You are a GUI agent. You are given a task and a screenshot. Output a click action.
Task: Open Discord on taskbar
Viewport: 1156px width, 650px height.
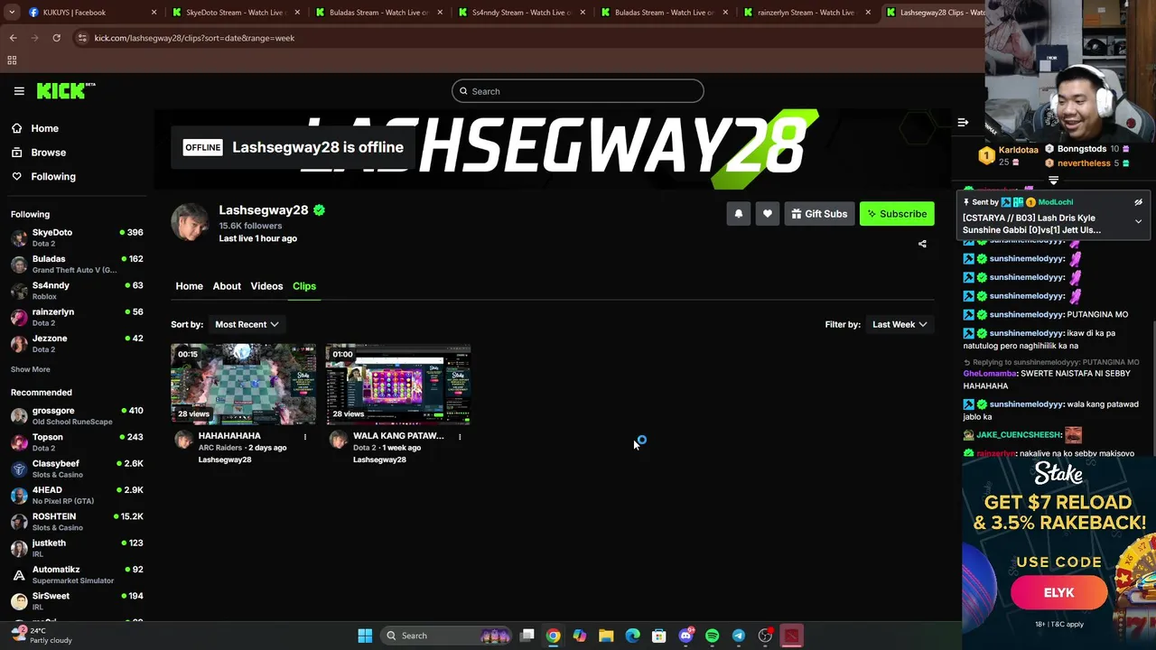(685, 636)
